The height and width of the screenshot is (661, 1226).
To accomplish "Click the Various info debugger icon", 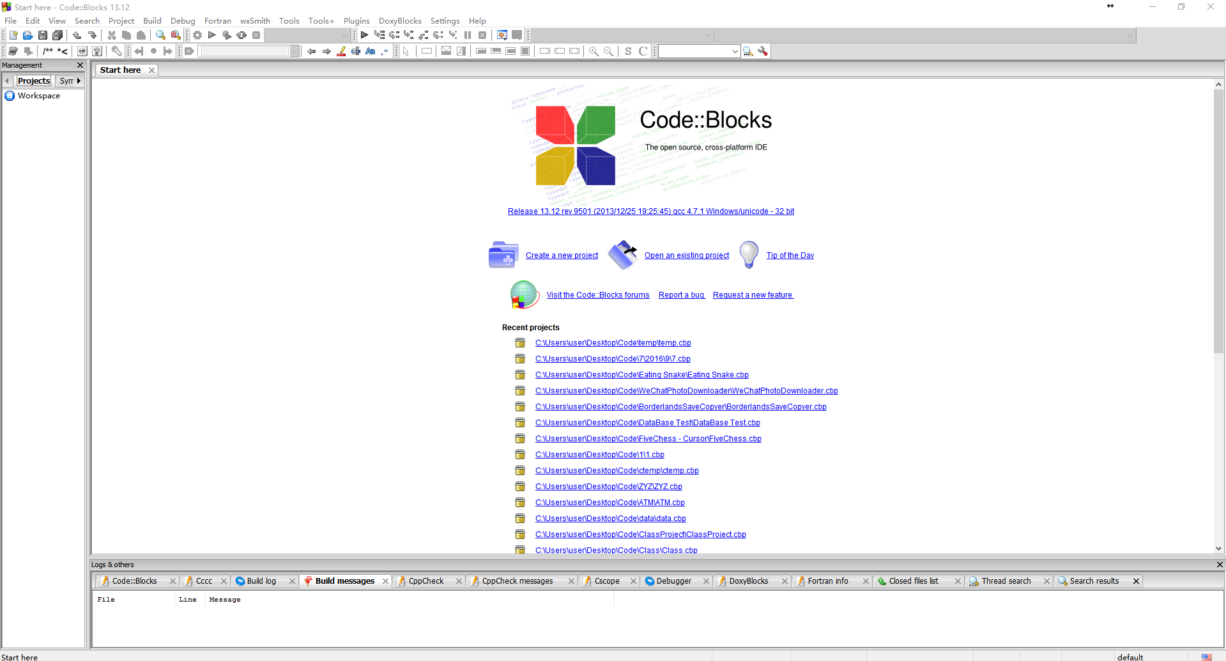I will pos(517,35).
